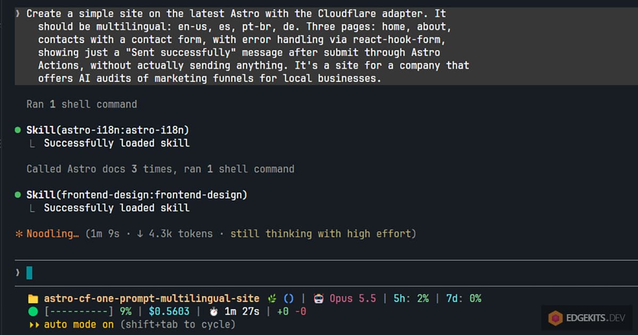The width and height of the screenshot is (638, 335).
Task: Click "still thinking with high effort" text
Action: (x=320, y=234)
